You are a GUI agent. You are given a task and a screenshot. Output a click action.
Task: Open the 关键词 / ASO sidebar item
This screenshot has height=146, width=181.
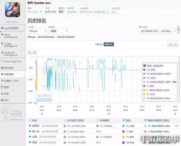(13, 81)
